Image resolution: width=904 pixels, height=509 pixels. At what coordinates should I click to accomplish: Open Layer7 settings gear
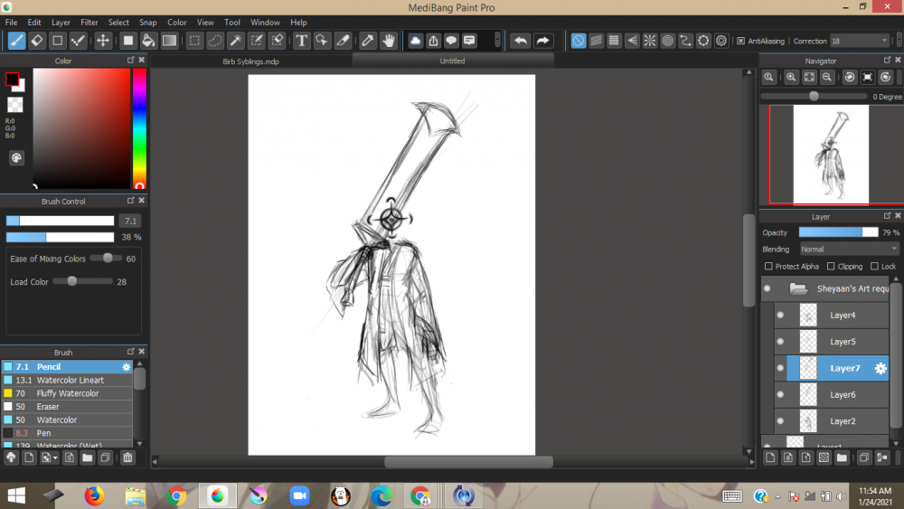880,368
